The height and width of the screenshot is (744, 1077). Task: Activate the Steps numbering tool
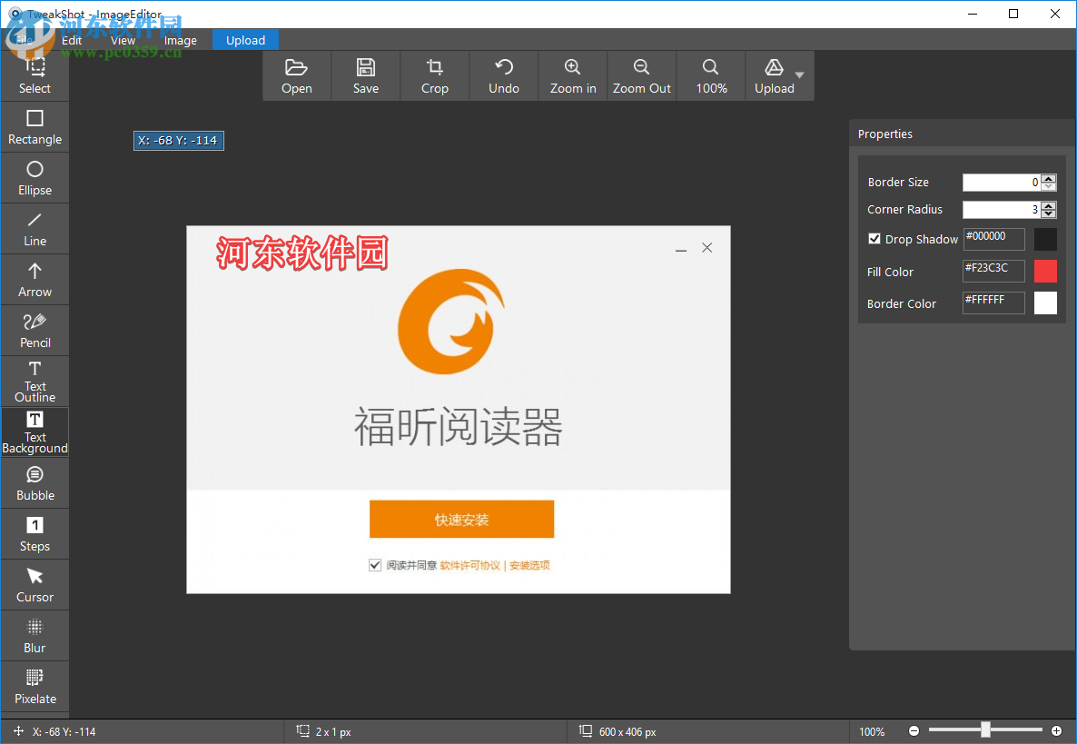pyautogui.click(x=35, y=533)
